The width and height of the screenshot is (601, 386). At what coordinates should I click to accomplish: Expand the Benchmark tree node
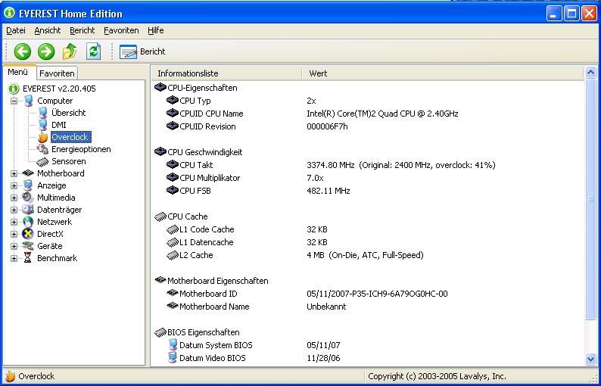(x=14, y=258)
